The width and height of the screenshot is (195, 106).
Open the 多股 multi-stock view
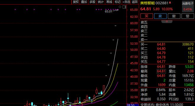pos(92,2)
